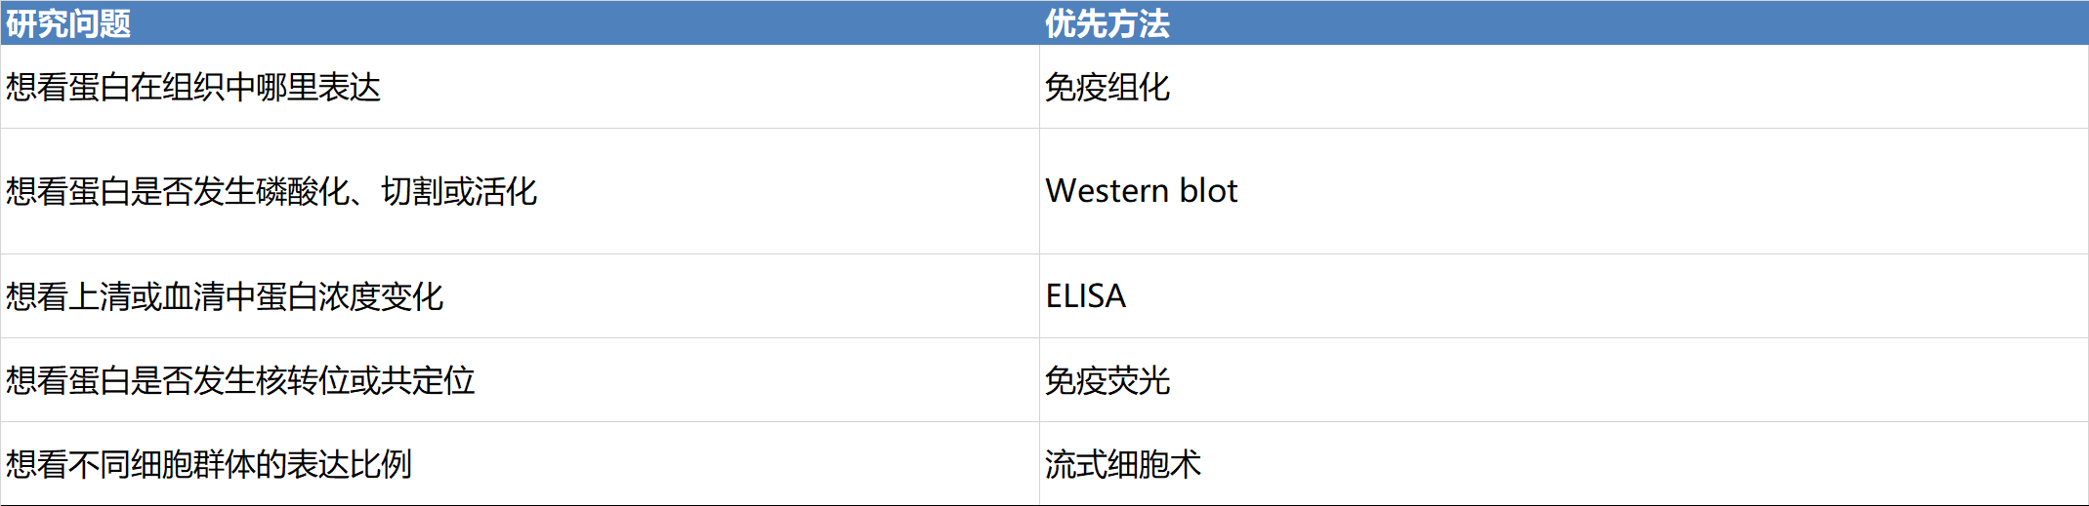Select the 免疫组化 cell
2089x506 pixels.
coord(1107,88)
